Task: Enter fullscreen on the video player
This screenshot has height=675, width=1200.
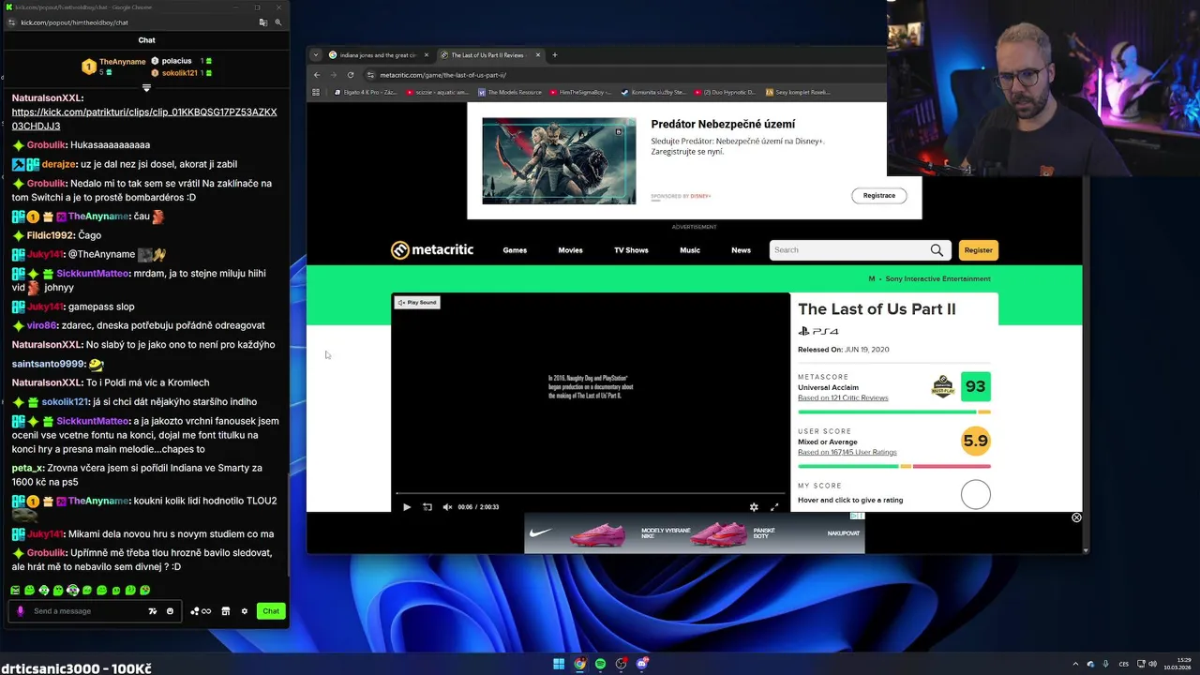Action: (x=774, y=507)
